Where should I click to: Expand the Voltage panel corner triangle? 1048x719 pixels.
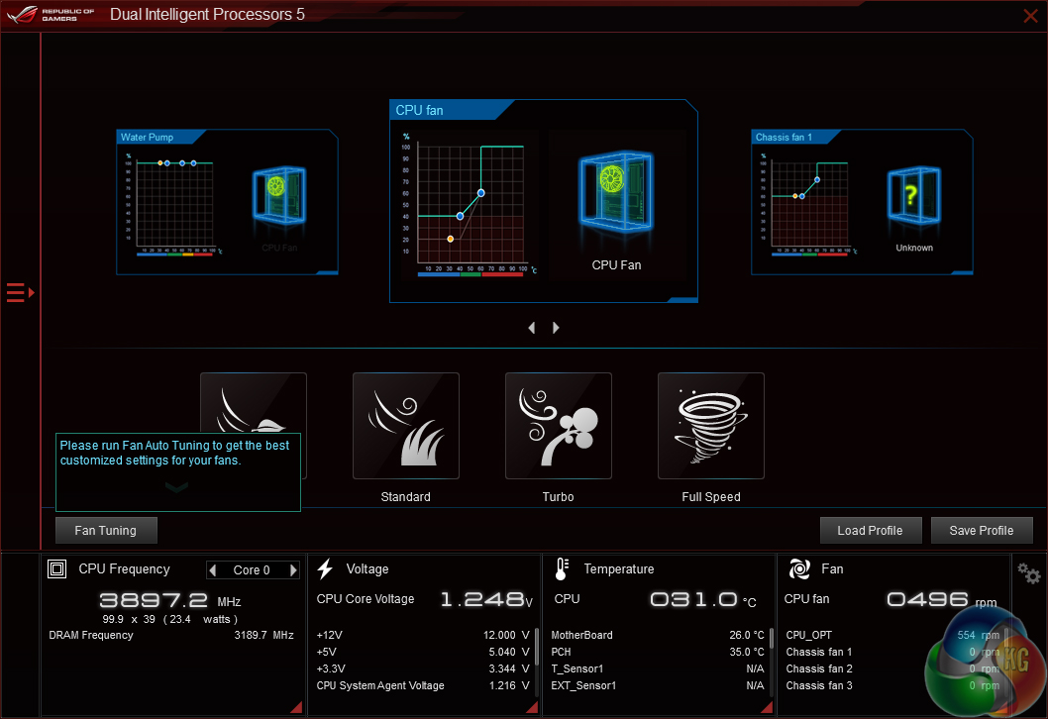532,707
